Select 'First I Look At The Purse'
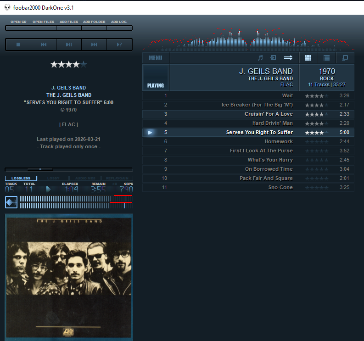 coord(248,151)
